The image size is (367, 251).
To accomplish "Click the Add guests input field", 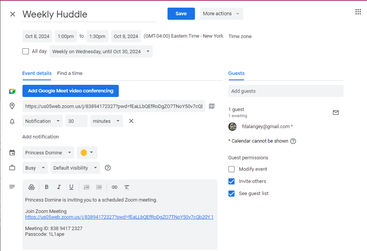I will point(286,91).
